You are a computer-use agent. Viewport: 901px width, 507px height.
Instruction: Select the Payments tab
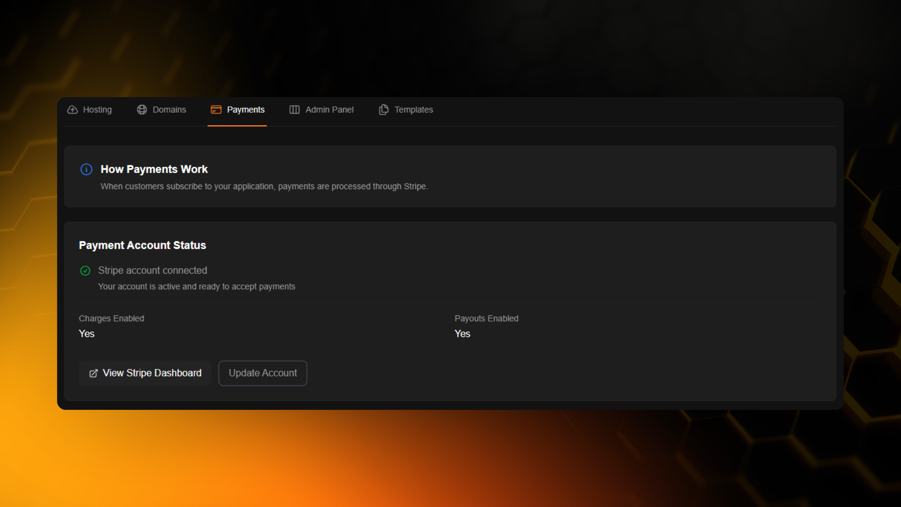click(x=245, y=109)
